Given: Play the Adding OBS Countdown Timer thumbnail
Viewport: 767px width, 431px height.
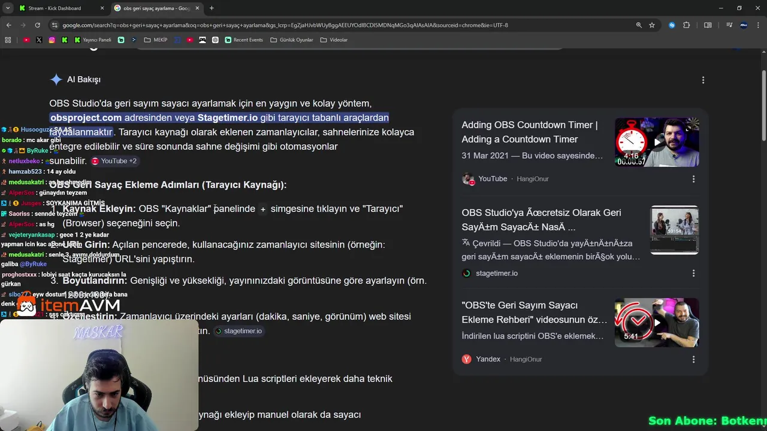Looking at the screenshot, I should click(x=657, y=142).
